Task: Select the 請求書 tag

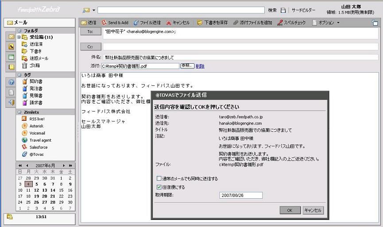Action: coord(36,103)
